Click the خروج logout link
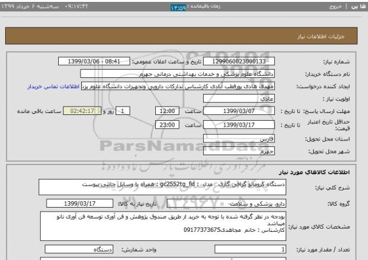The image size is (368, 260). point(335,6)
